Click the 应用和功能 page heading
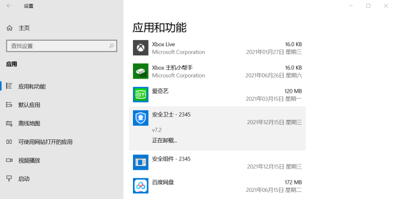This screenshot has width=394, height=199. pos(160,27)
